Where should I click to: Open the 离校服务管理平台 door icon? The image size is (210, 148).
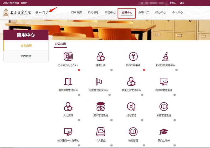point(68,82)
